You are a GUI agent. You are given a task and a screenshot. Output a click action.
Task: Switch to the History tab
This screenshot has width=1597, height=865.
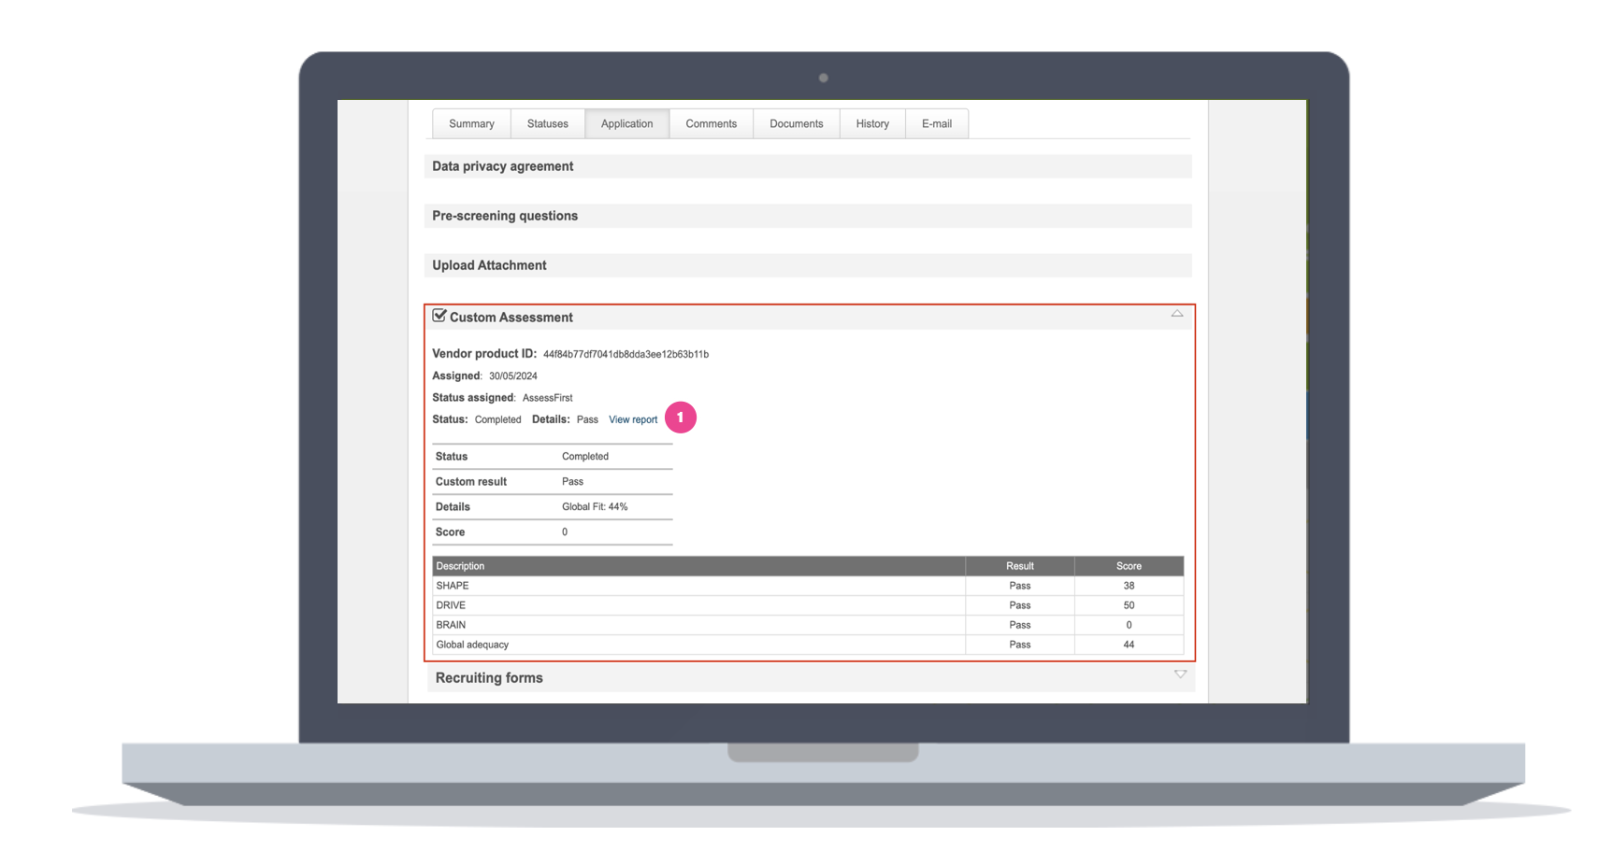[x=871, y=122]
